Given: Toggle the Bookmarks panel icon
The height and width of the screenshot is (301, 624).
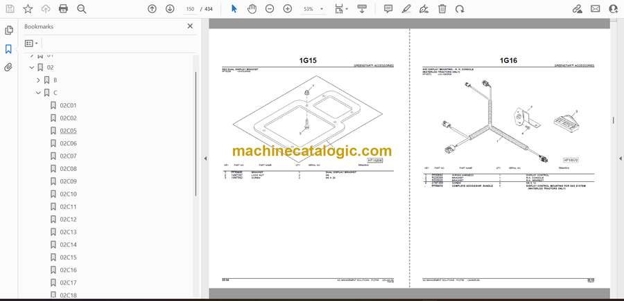Looking at the screenshot, I should pos(8,49).
